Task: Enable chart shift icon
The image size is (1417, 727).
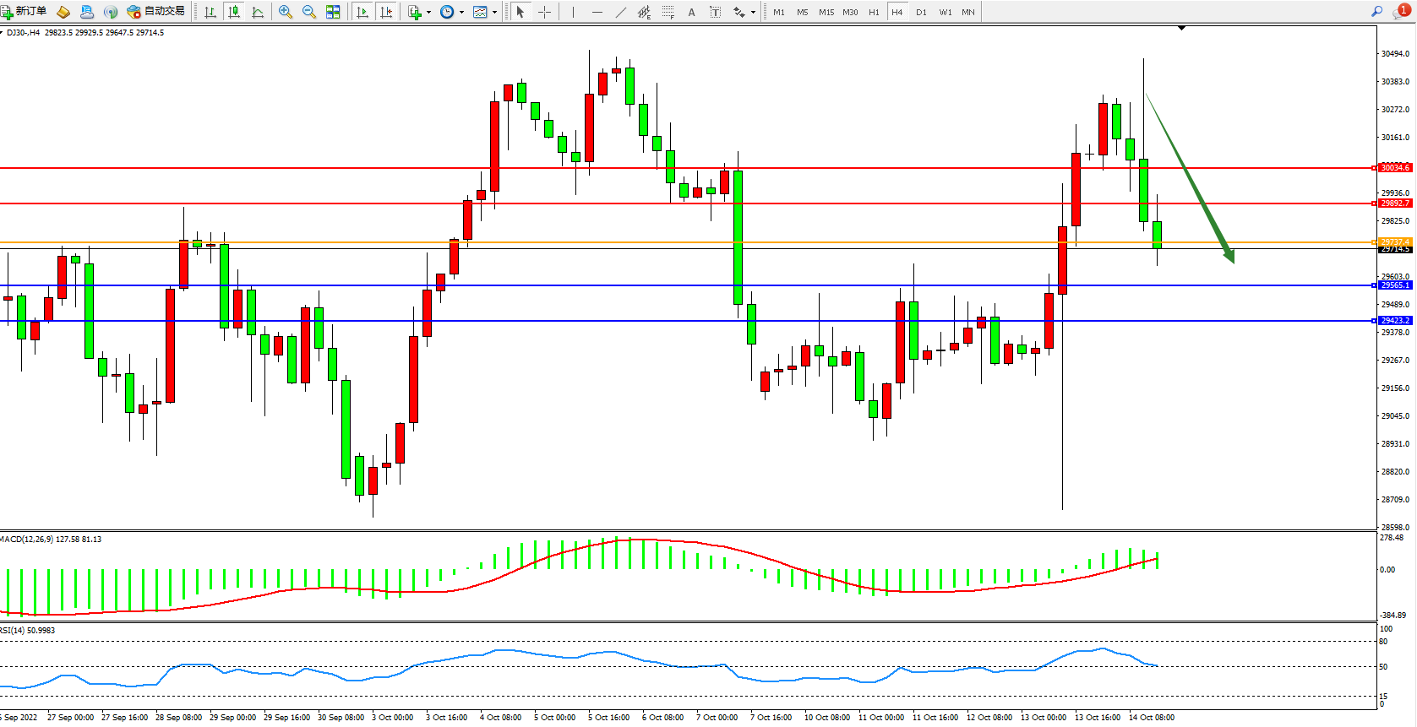Action: coord(386,12)
